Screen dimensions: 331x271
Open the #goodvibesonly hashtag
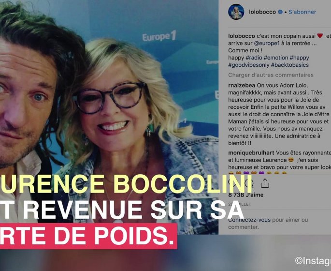[x=249, y=65]
